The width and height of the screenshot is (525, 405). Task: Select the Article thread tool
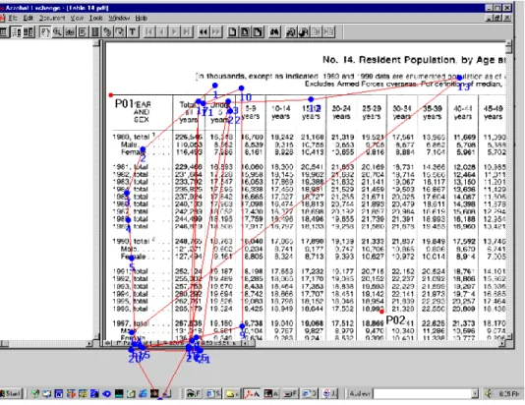coord(95,32)
